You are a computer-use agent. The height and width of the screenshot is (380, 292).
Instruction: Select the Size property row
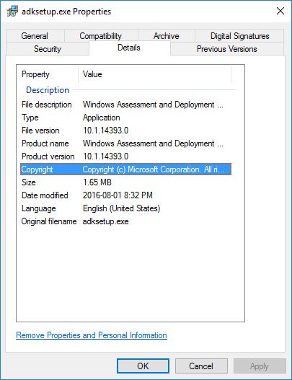[125, 182]
